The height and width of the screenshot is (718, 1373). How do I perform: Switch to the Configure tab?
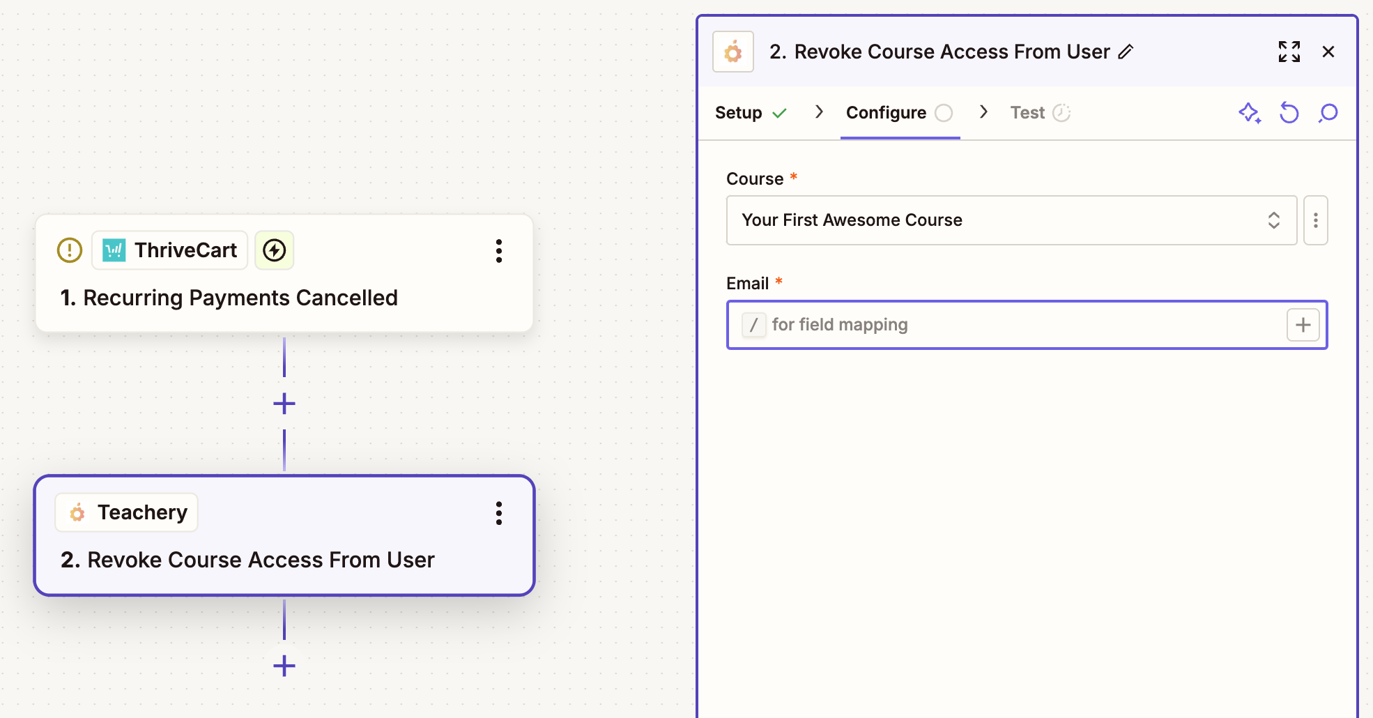point(900,113)
